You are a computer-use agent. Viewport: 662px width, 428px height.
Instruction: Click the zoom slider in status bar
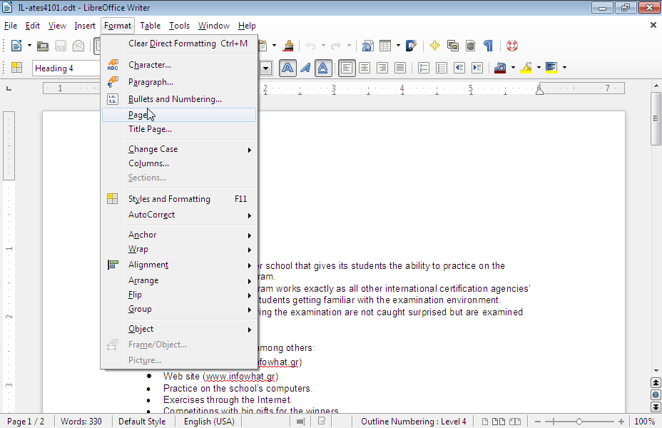pos(579,422)
